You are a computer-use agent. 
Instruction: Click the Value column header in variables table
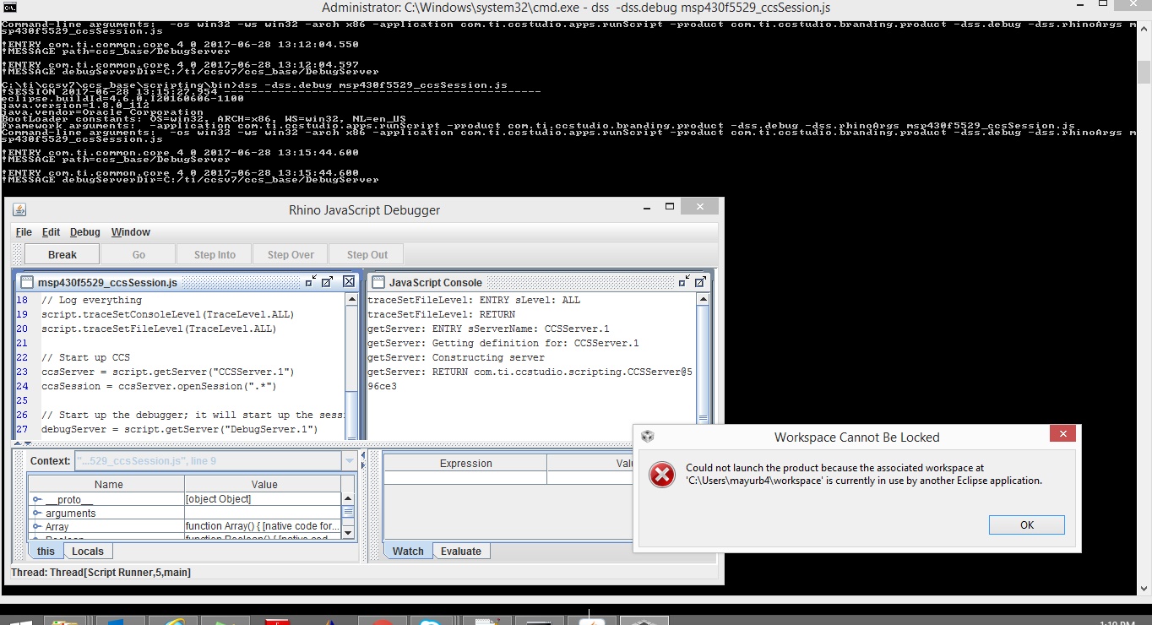(x=264, y=485)
